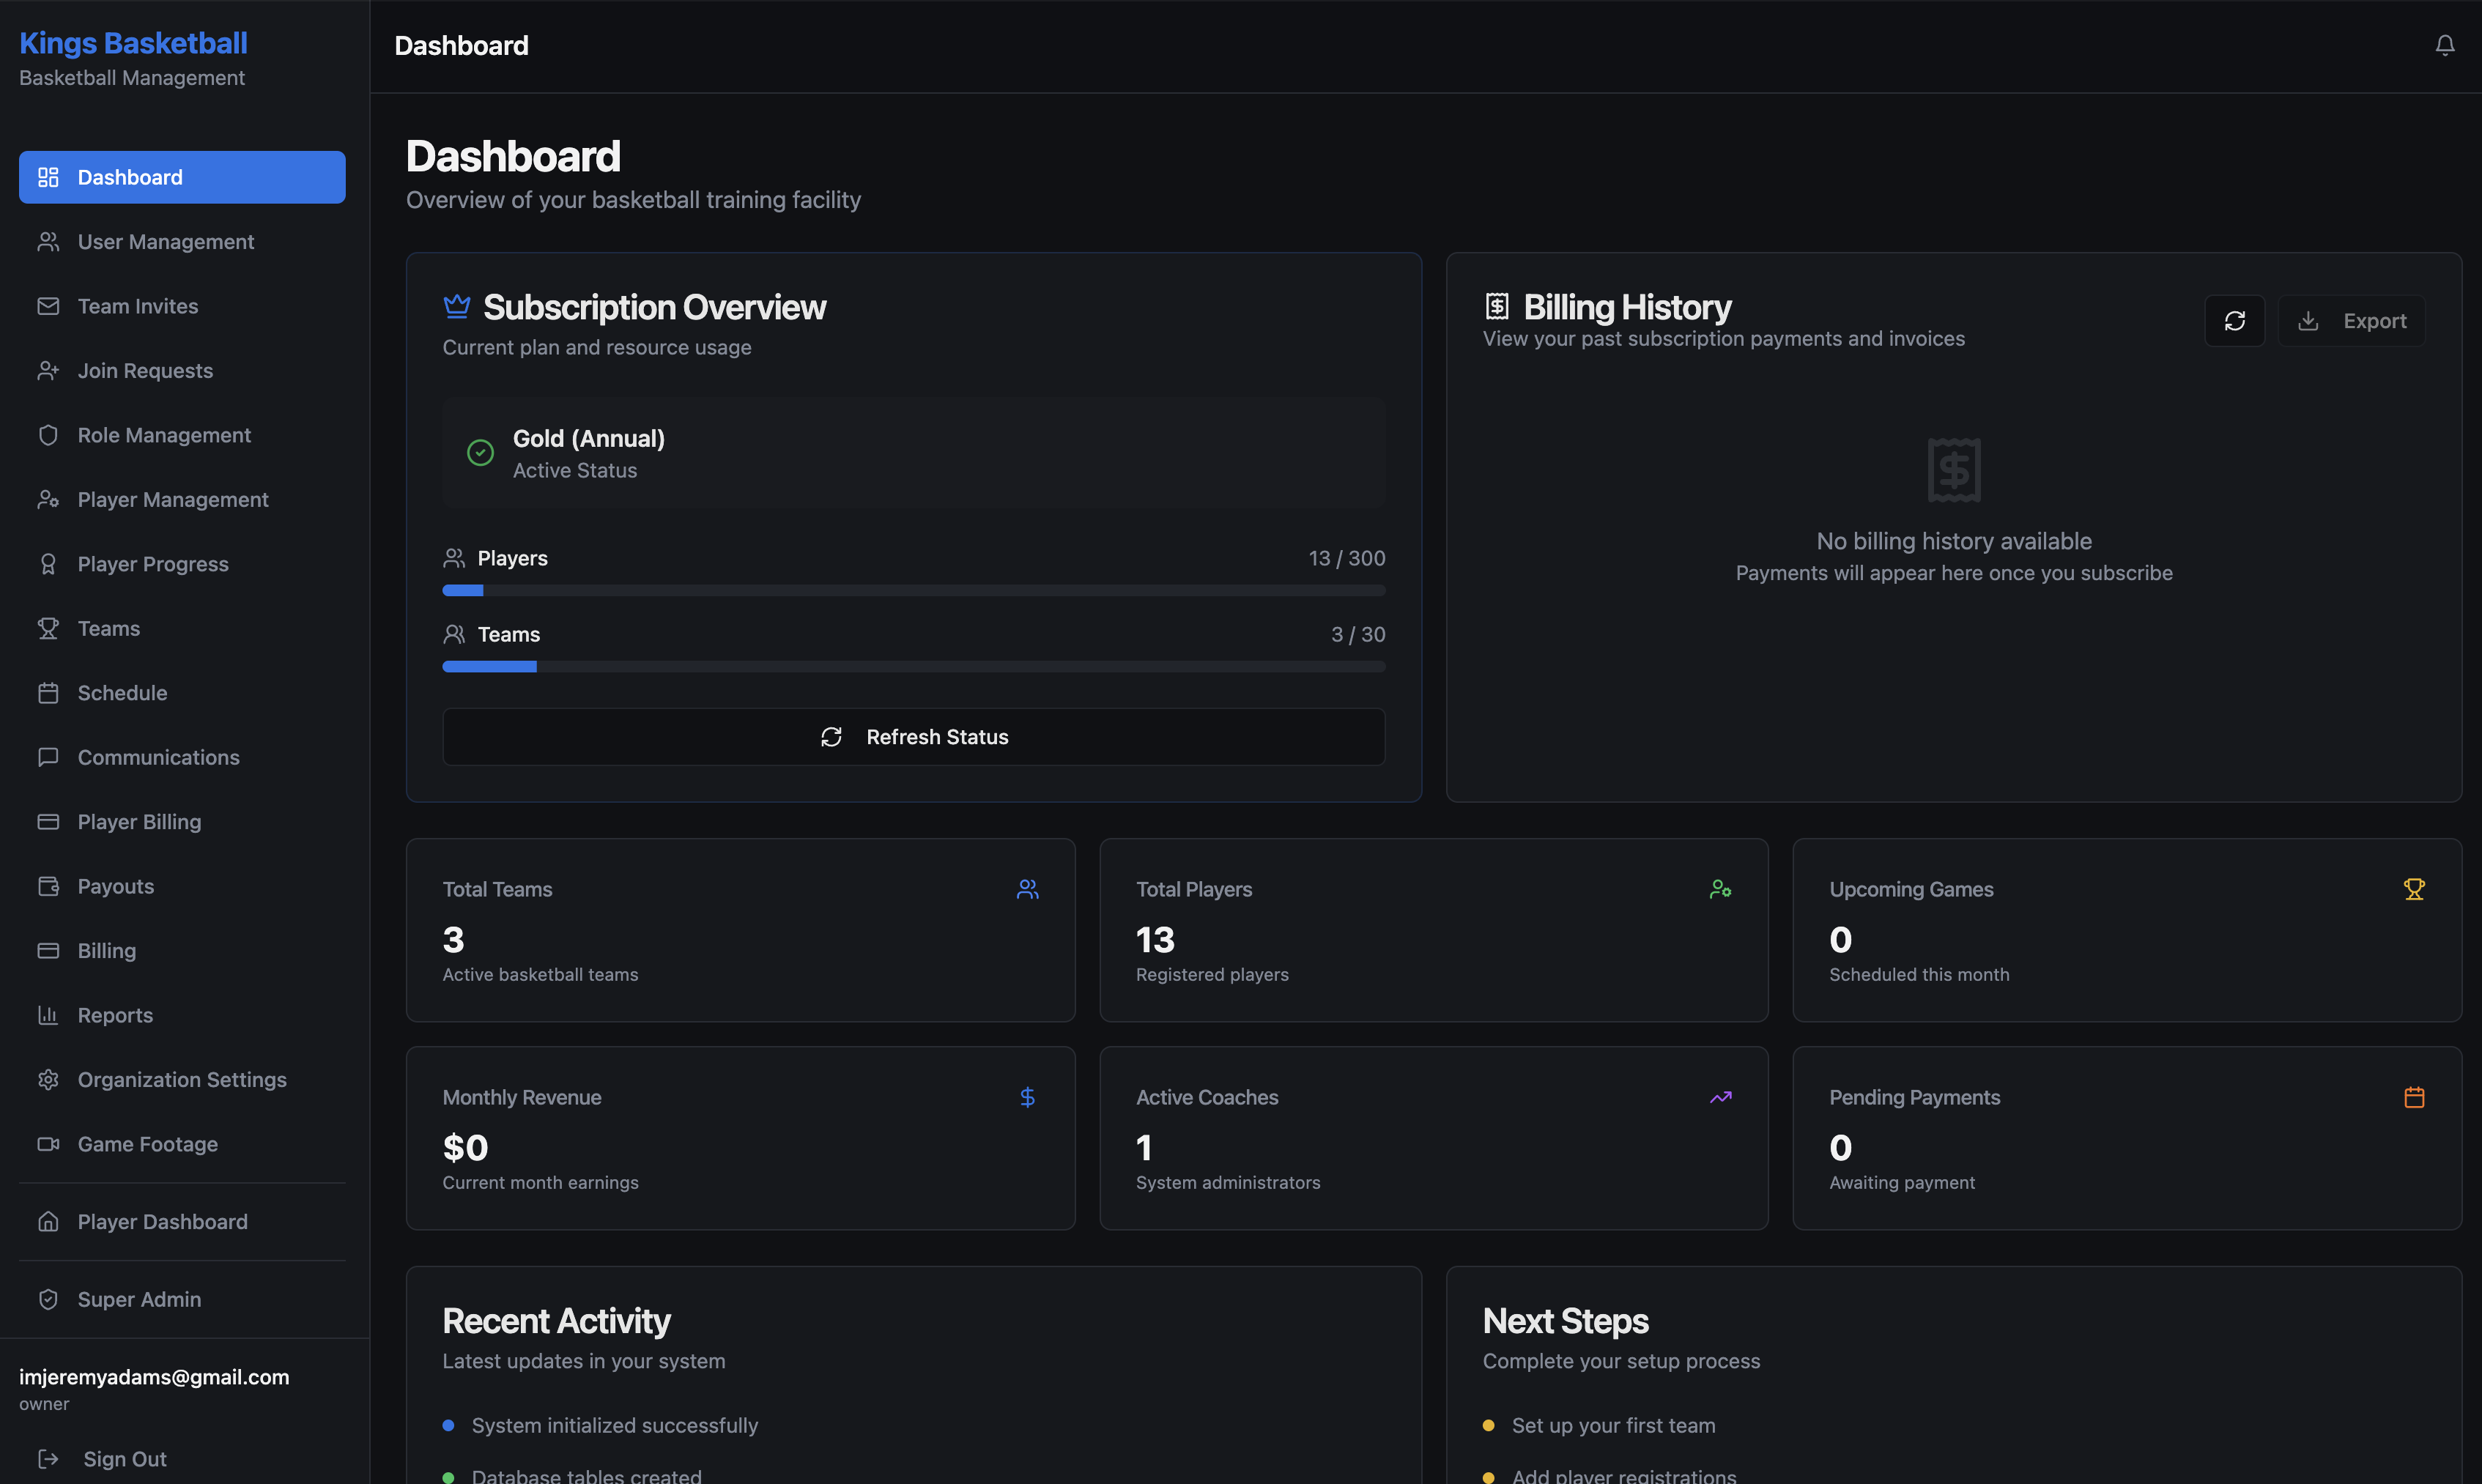Viewport: 2482px width, 1484px height.
Task: Select the Communications chat icon
Action: (48, 757)
